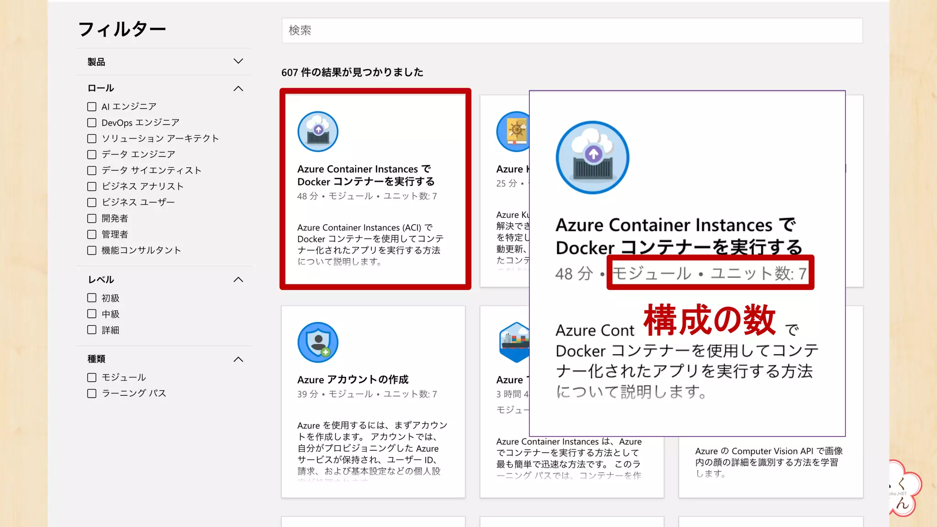Click the enlarged cloud container icon in popup
The width and height of the screenshot is (937, 527).
[592, 158]
